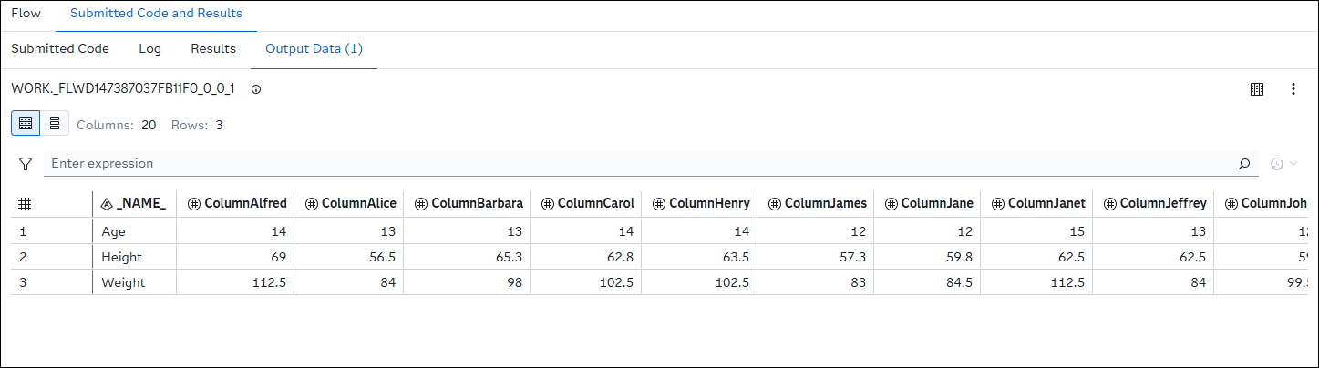Viewport: 1319px width, 368px height.
Task: Open table info icon beside WORK._FLWD name
Action: click(256, 89)
